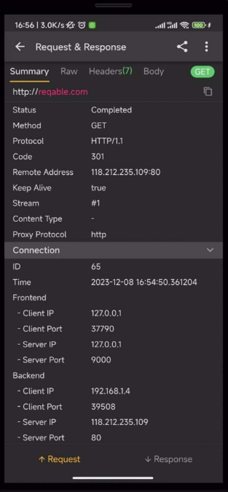This screenshot has width=228, height=492.
Task: Switch to the Headers(7) tab
Action: coord(110,71)
